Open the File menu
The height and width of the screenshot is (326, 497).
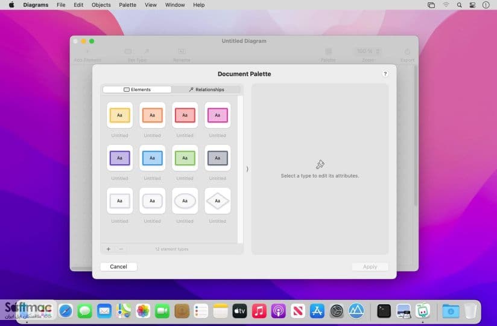coord(61,5)
